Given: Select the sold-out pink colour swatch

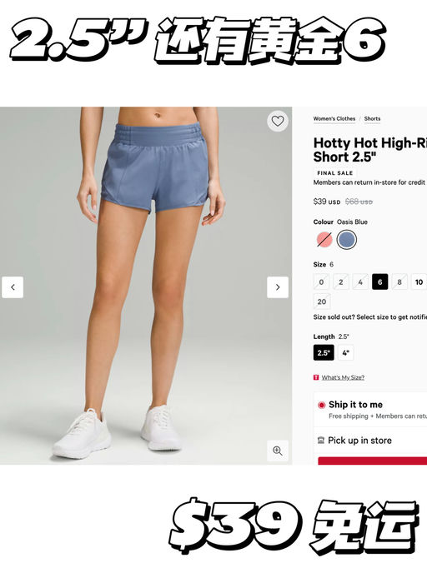Looking at the screenshot, I should click(324, 240).
